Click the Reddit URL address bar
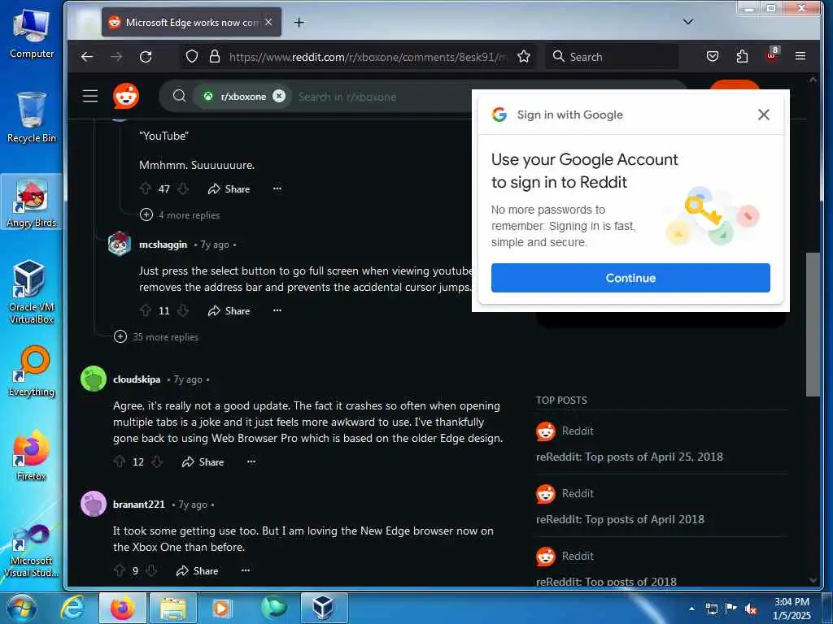 368,57
